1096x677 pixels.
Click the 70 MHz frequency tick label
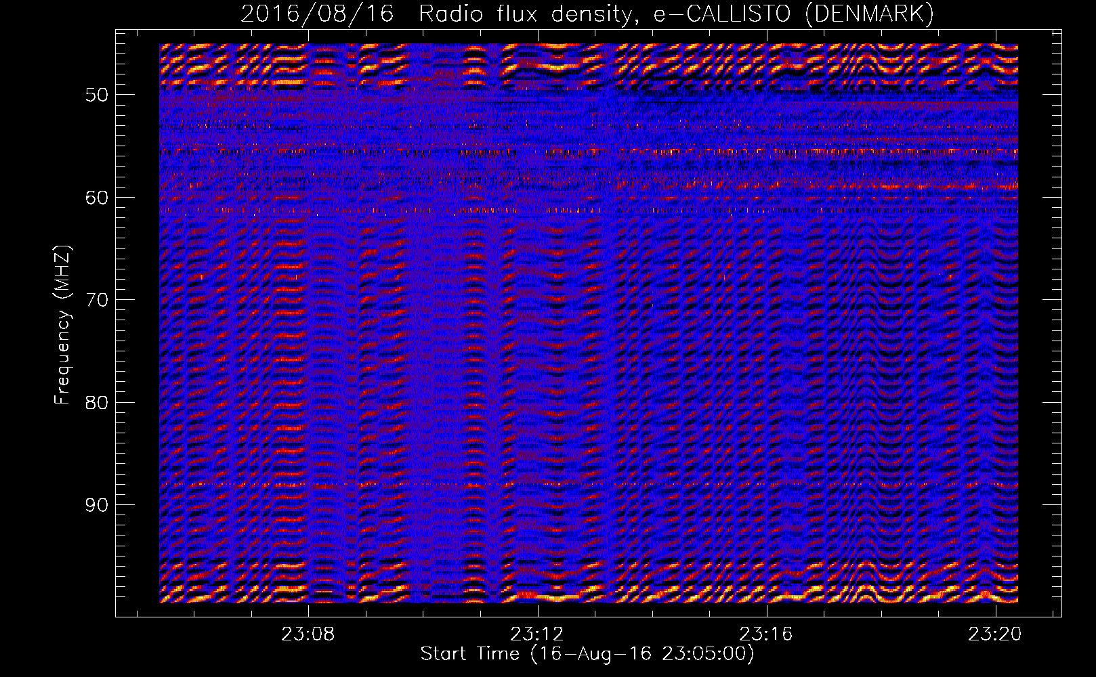(96, 300)
